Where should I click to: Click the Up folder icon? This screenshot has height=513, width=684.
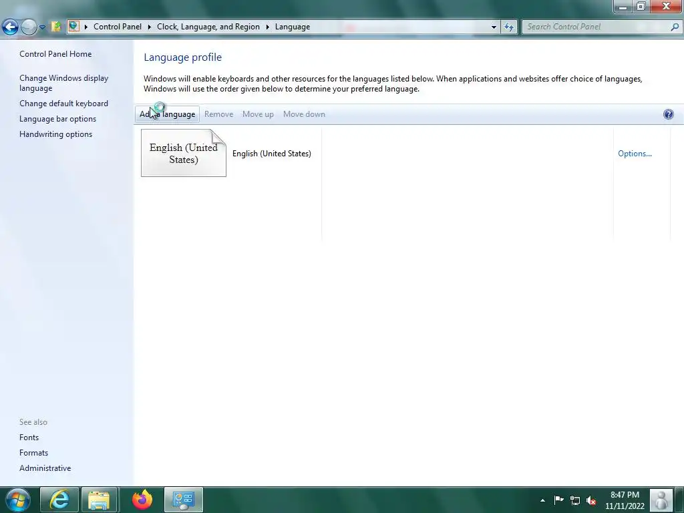pyautogui.click(x=56, y=27)
